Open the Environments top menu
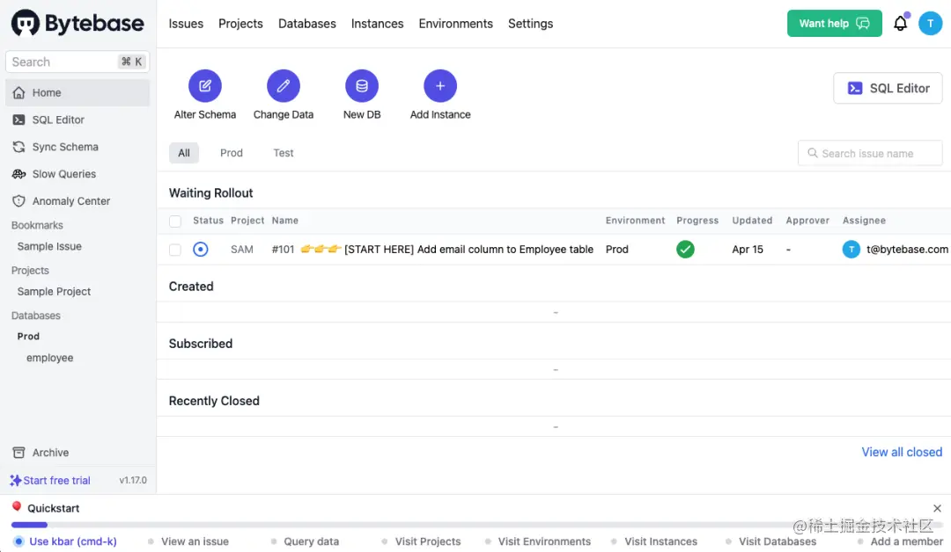Image resolution: width=951 pixels, height=552 pixels. pyautogui.click(x=455, y=24)
